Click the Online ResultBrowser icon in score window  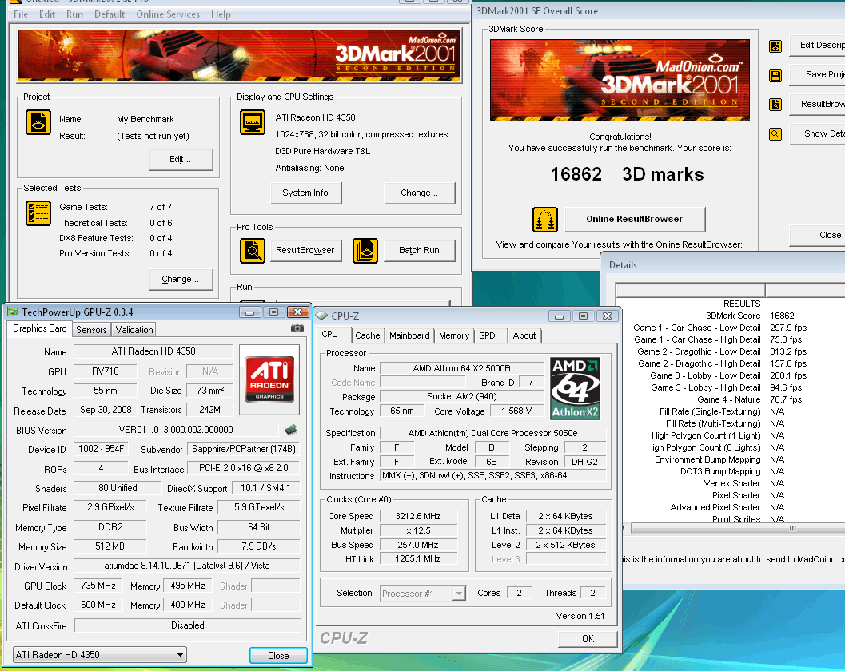[545, 220]
